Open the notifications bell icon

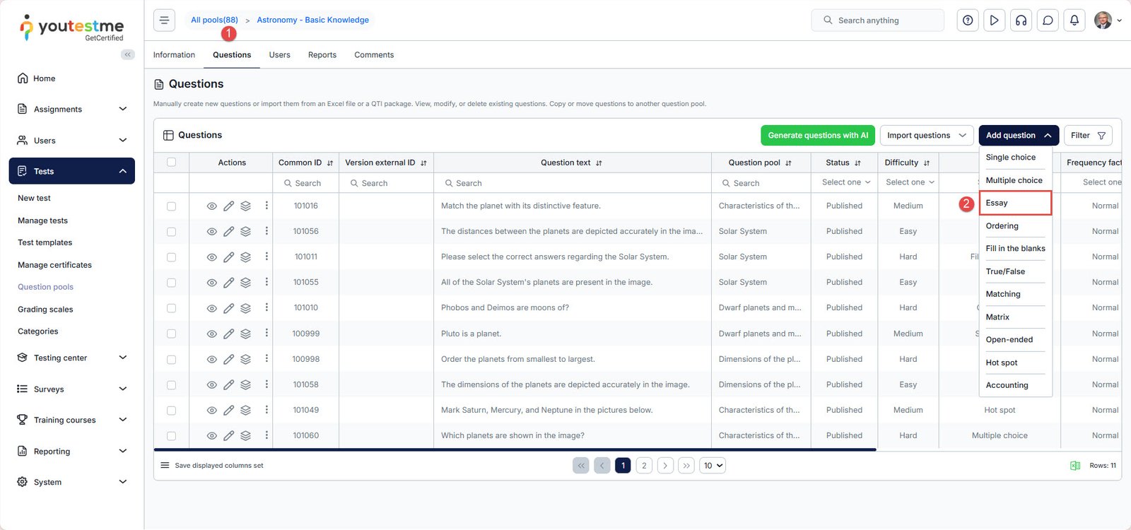[1074, 20]
